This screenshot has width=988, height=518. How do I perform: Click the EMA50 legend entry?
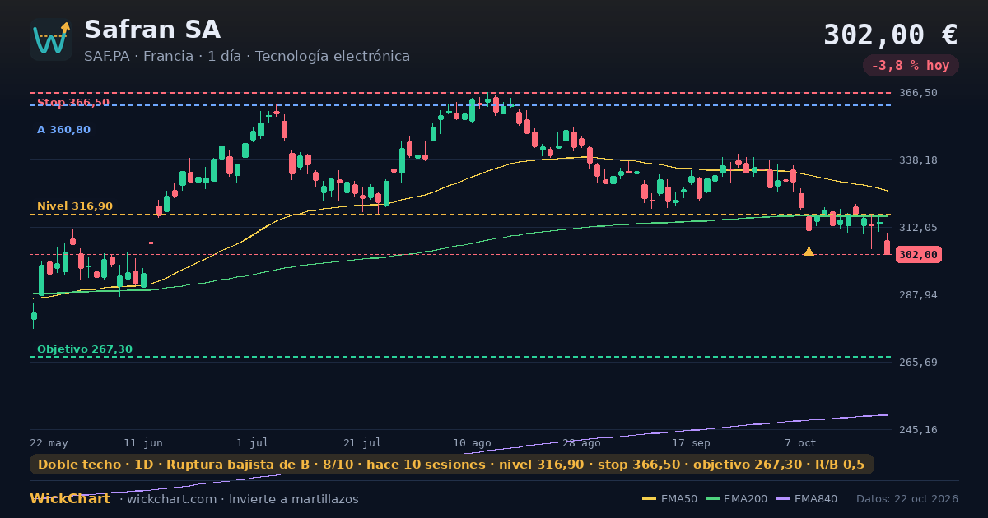click(671, 499)
